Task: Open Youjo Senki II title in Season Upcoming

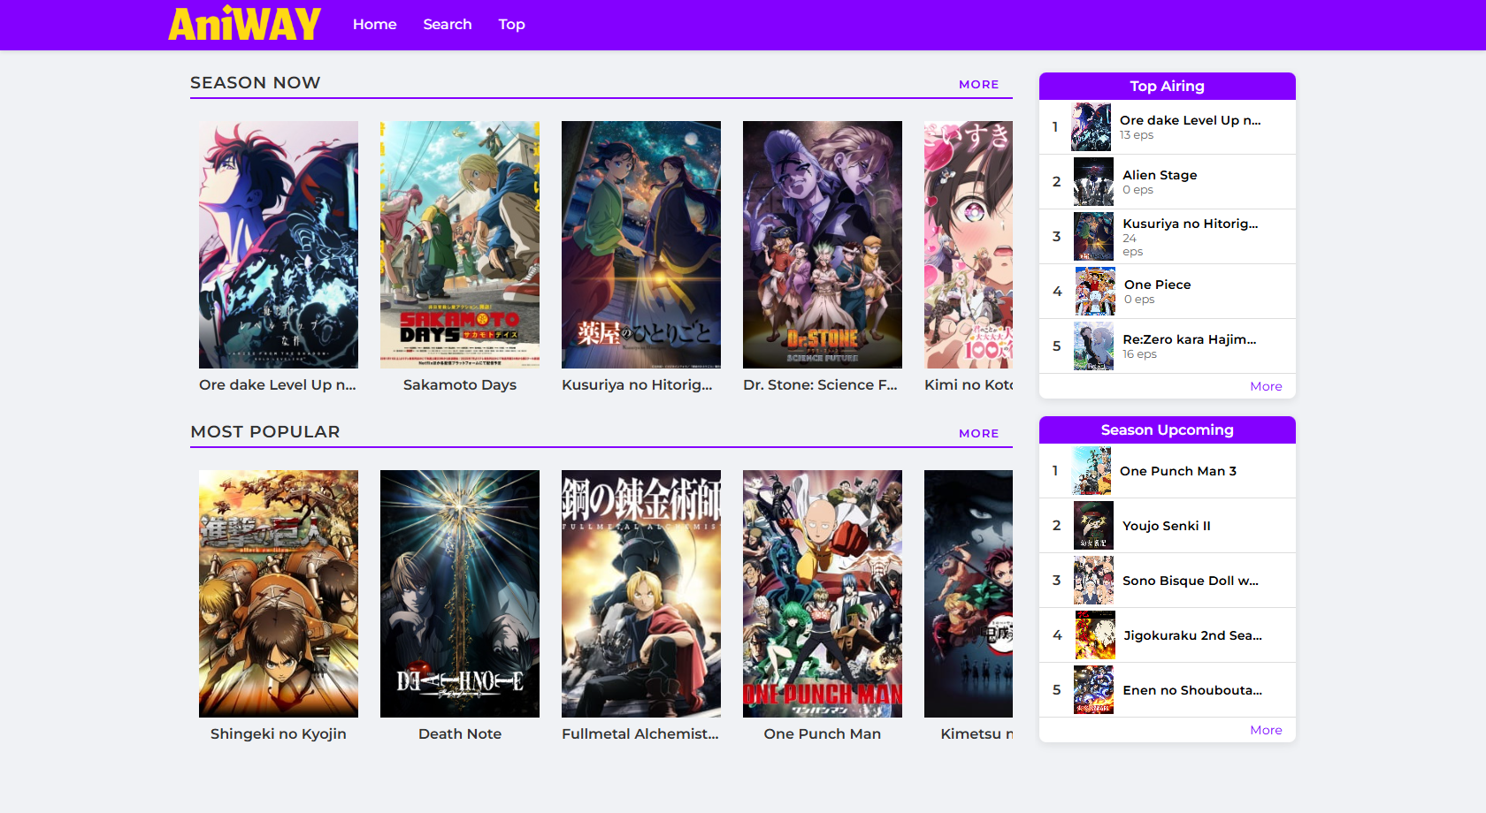Action: (x=1167, y=526)
